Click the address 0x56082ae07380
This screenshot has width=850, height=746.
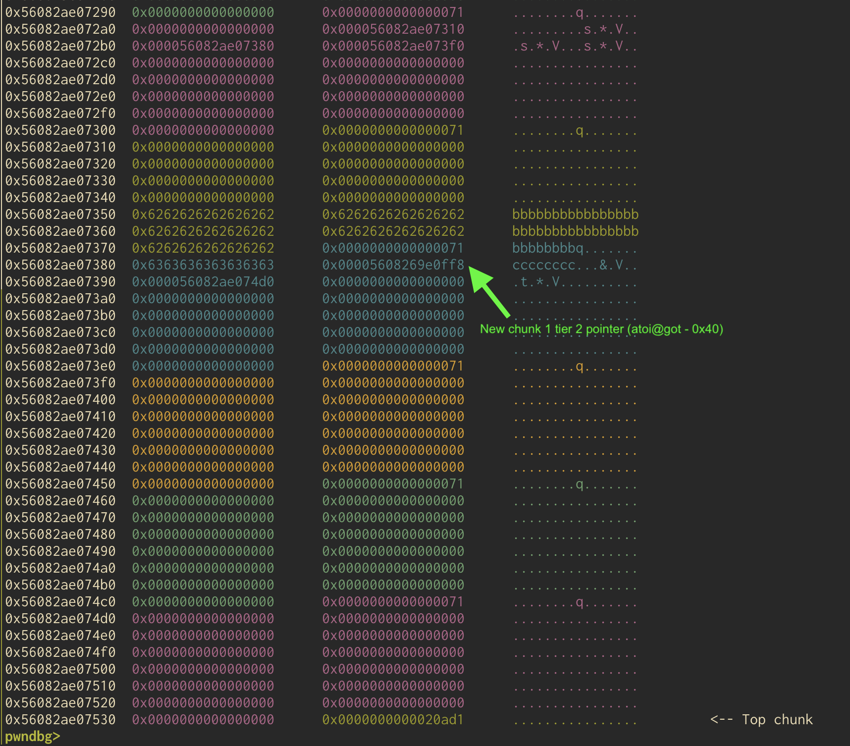click(60, 265)
